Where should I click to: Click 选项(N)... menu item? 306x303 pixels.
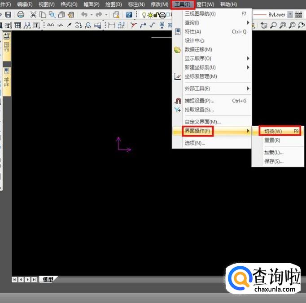195,143
